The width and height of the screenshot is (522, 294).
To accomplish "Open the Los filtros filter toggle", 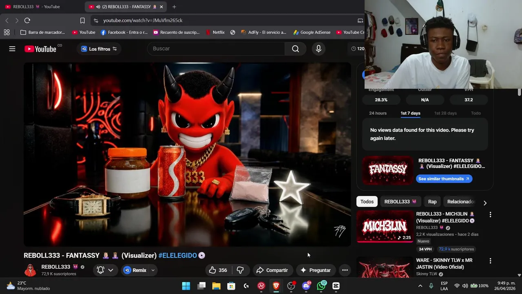I will pos(99,49).
